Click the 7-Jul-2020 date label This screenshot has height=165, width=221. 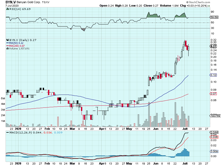[12, 6]
